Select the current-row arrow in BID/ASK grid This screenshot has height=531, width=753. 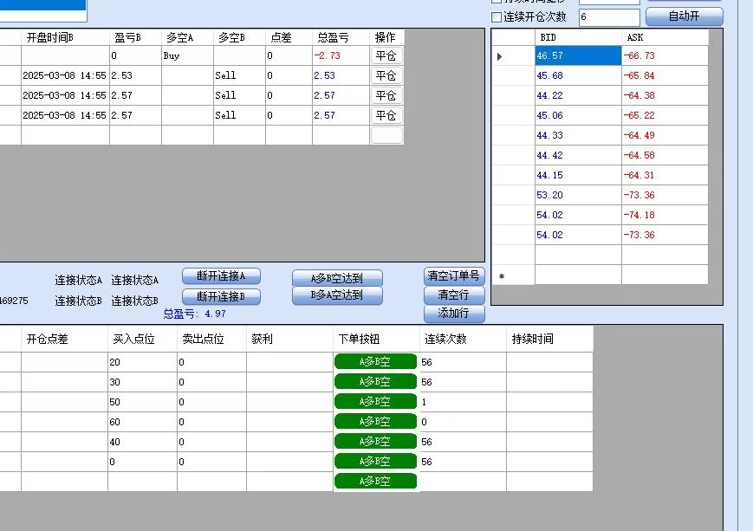pyautogui.click(x=500, y=56)
